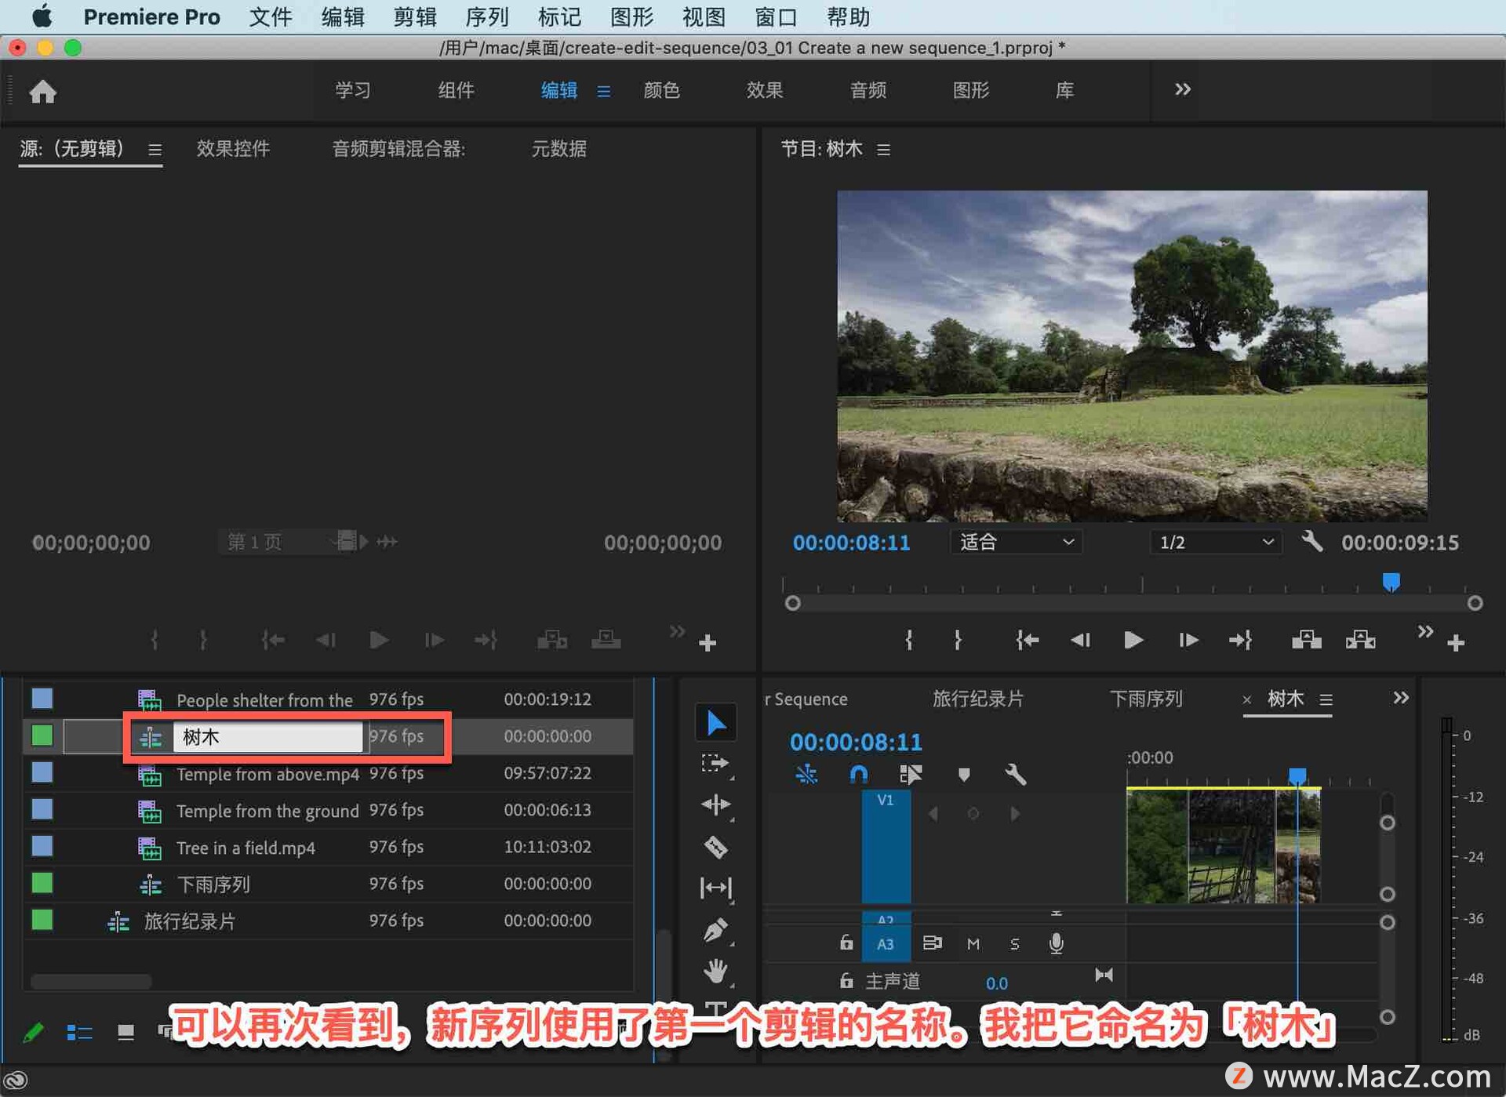
Task: Add marker in the timeline
Action: pos(964,775)
